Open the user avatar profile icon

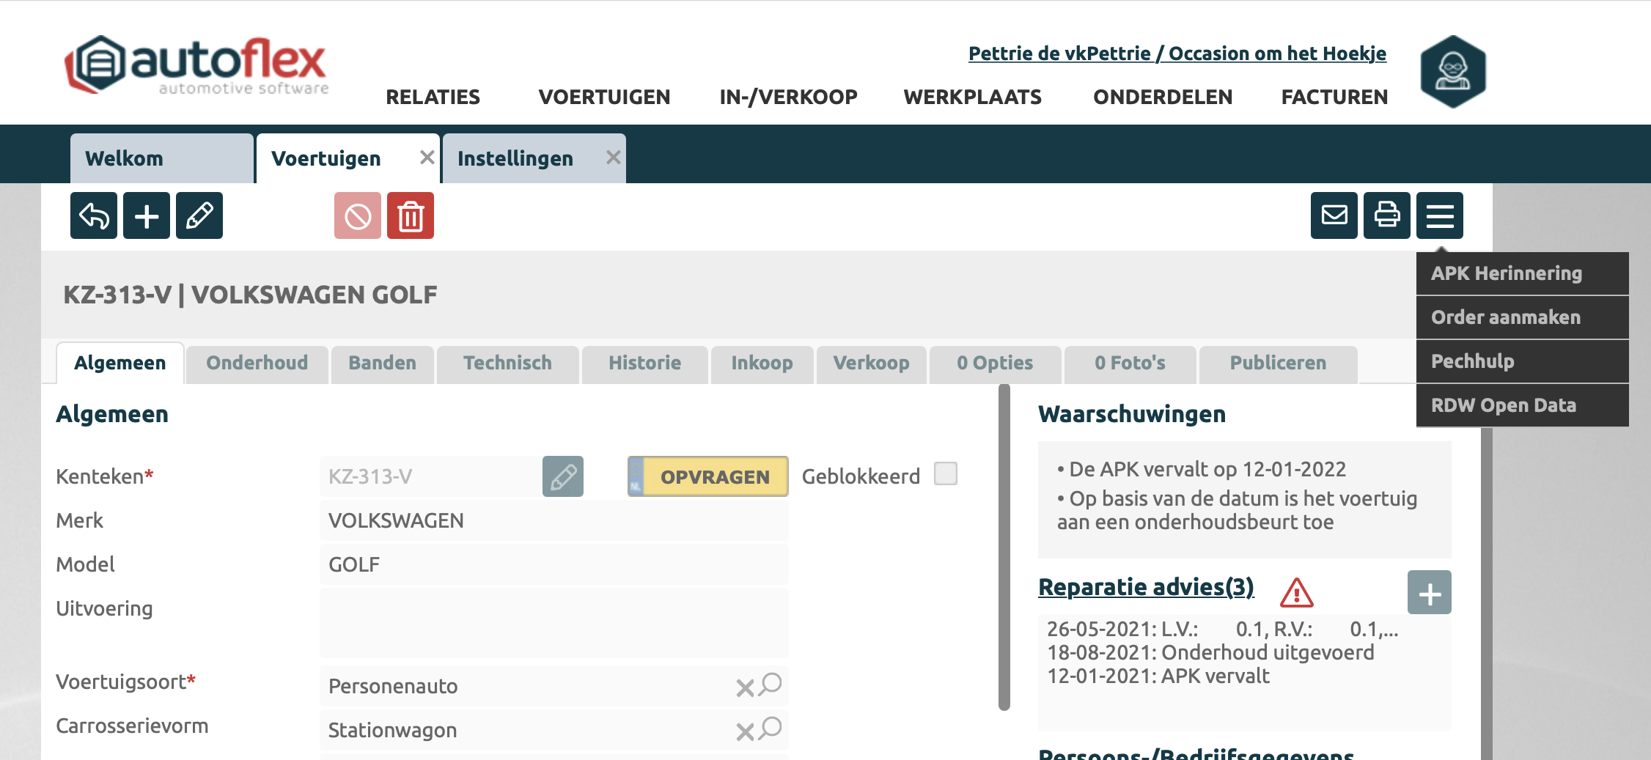pos(1452,72)
